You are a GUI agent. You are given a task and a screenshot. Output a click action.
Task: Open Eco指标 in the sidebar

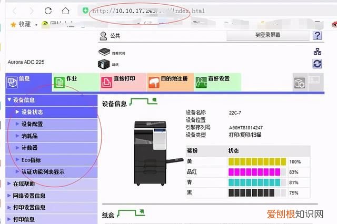[52, 160]
